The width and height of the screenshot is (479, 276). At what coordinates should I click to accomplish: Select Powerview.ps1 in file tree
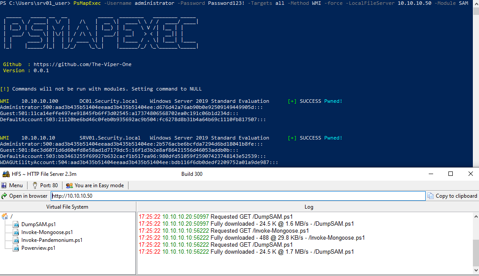point(38,248)
